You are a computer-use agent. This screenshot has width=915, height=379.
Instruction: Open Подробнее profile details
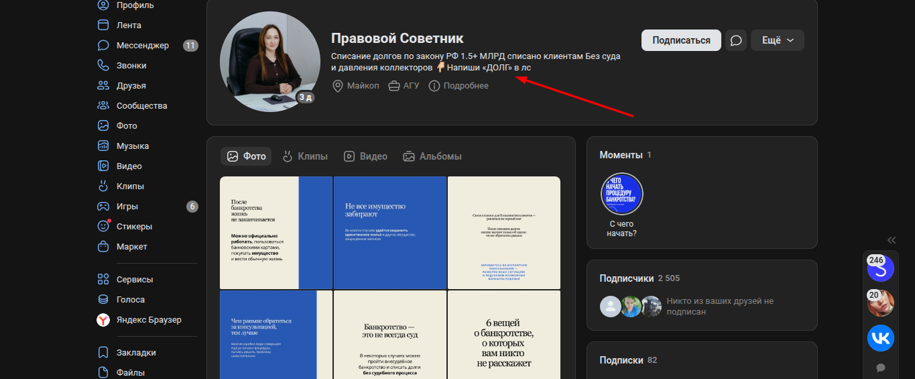point(459,86)
